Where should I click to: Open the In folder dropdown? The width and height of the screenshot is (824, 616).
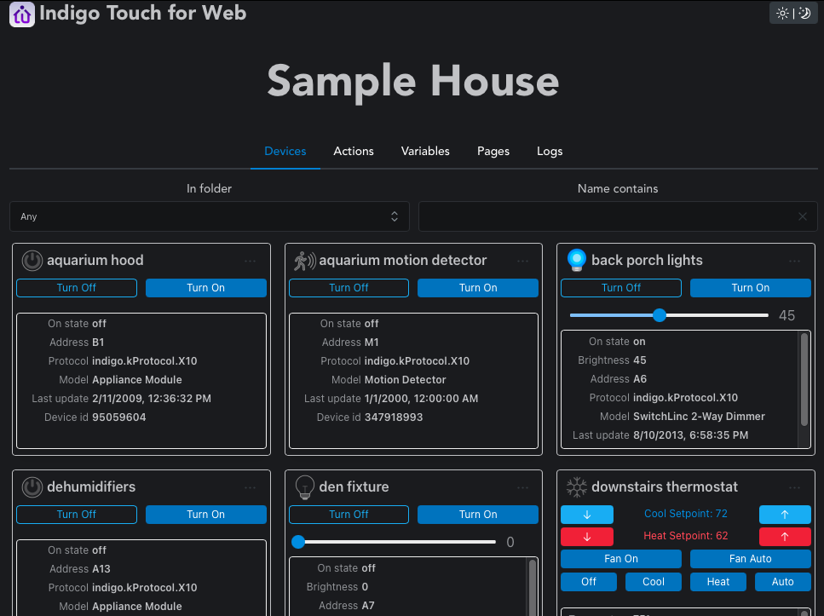pos(209,216)
